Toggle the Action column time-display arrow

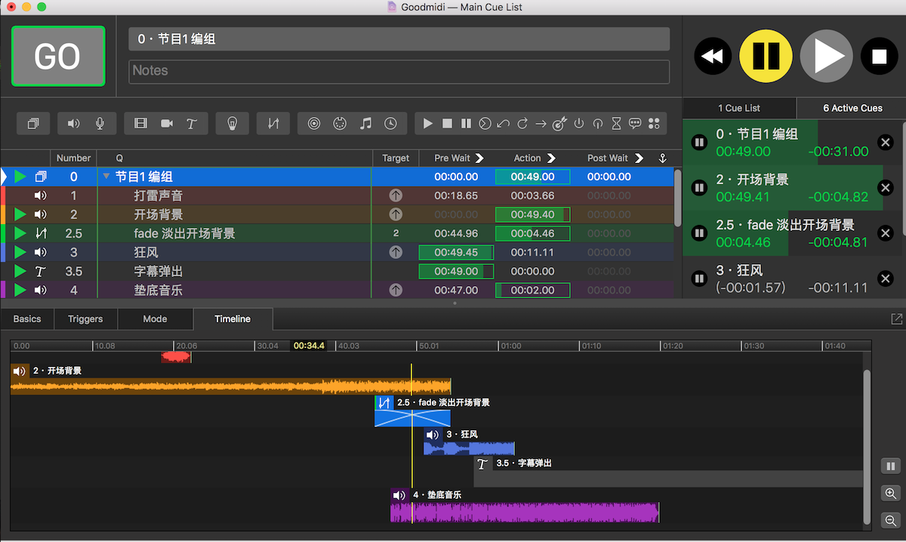[551, 158]
